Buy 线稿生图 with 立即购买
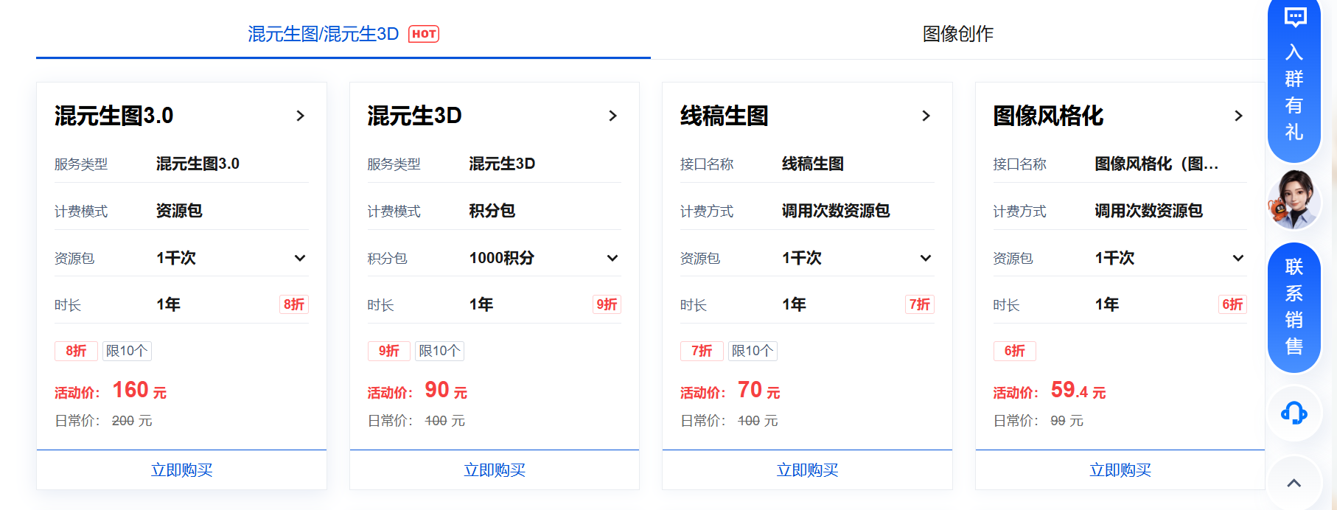Image resolution: width=1337 pixels, height=510 pixels. coord(807,470)
